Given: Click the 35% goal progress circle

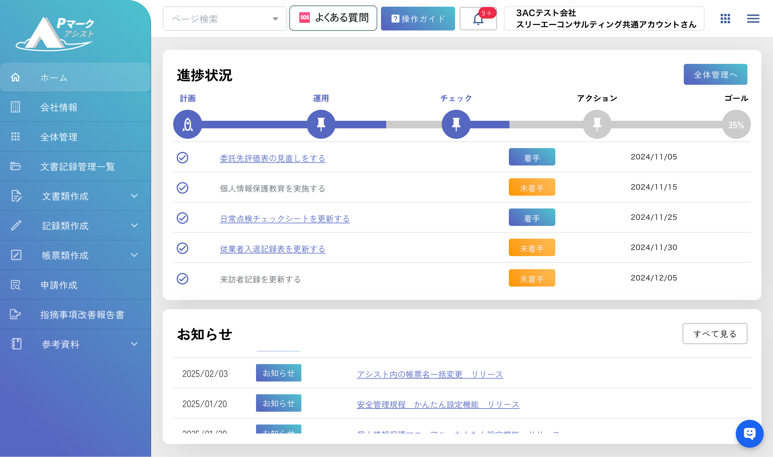Looking at the screenshot, I should point(736,125).
